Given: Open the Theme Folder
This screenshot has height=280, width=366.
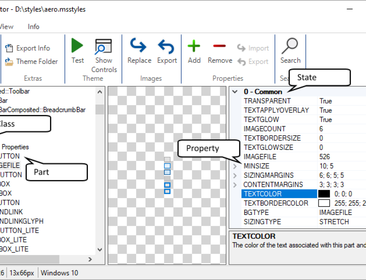Looking at the screenshot, I should [x=31, y=61].
